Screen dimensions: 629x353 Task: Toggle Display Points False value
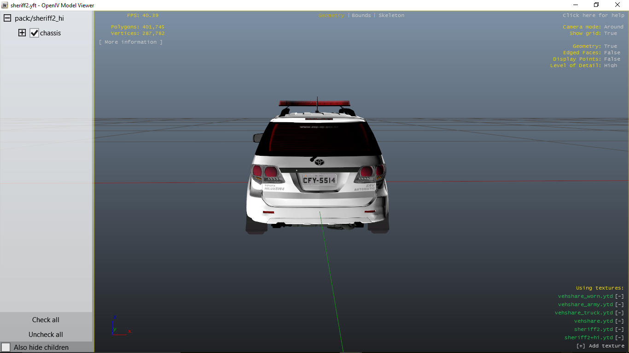(612, 59)
